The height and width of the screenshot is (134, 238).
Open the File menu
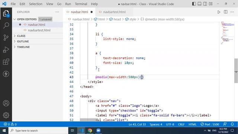pos(13,4)
